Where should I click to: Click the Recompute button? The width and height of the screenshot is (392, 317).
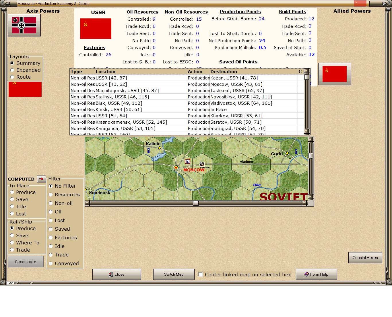pos(26,262)
